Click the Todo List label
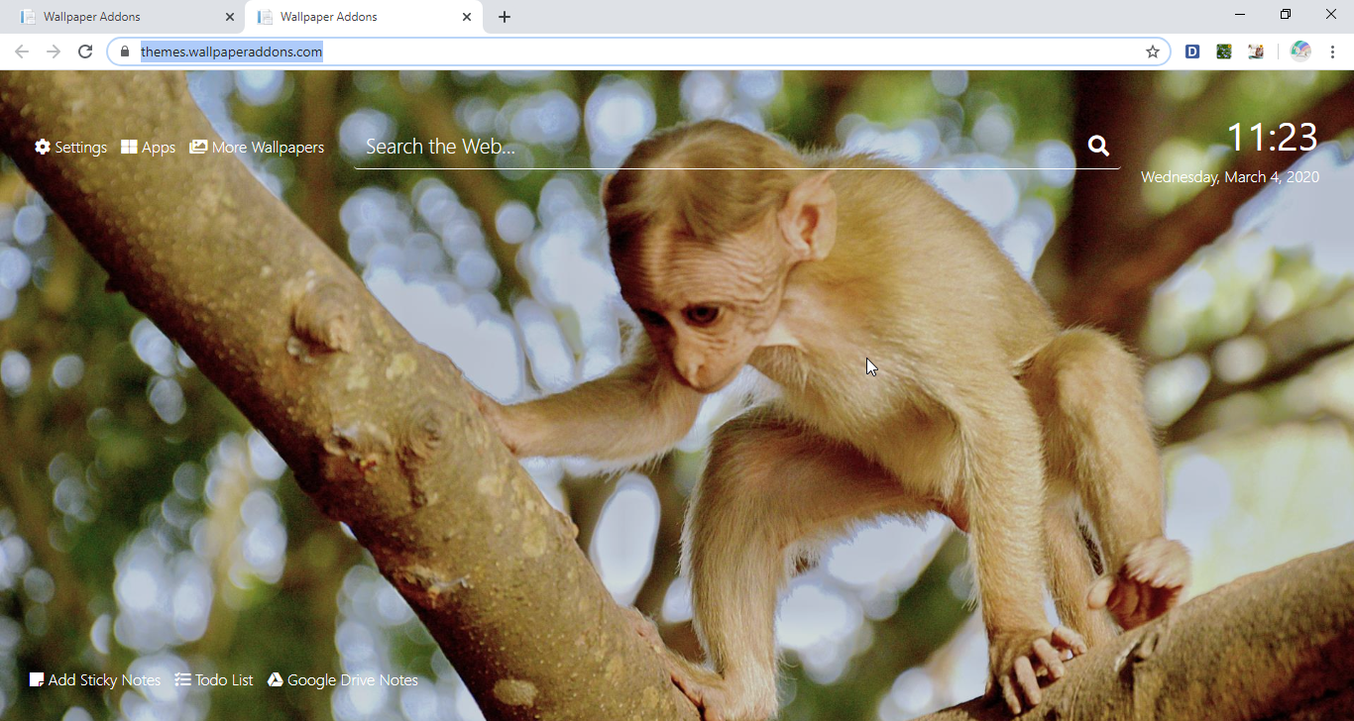This screenshot has height=721, width=1354. point(224,680)
